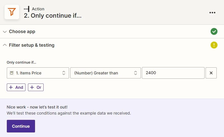Click the arrows on Items Price selector
This screenshot has width=224, height=137.
pos(64,73)
